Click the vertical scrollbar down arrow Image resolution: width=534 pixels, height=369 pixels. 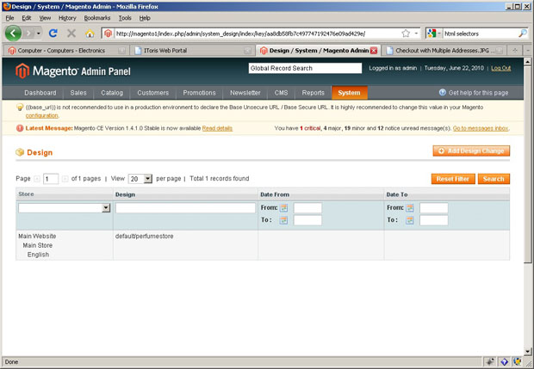527,352
